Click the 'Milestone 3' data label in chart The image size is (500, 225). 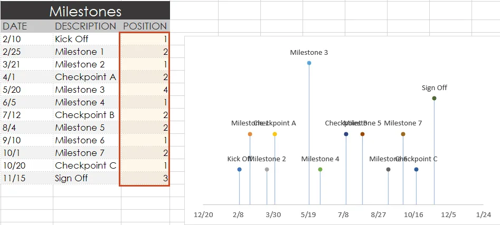coord(309,53)
